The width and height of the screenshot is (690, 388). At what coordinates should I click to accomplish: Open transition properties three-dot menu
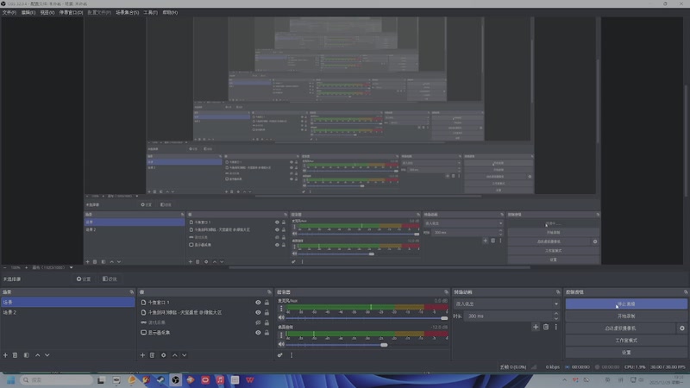555,327
